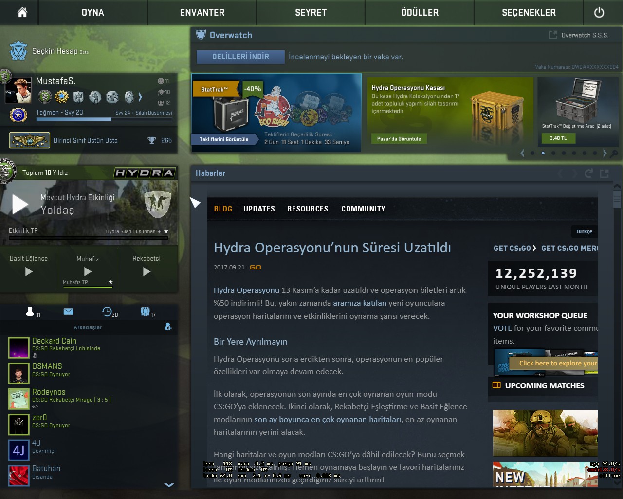Viewport: 623px width, 499px height.
Task: Show the friends list tab icon
Action: click(x=31, y=312)
